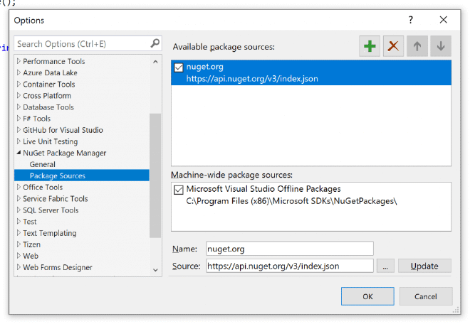Select Web Forms Designer item

58,267
